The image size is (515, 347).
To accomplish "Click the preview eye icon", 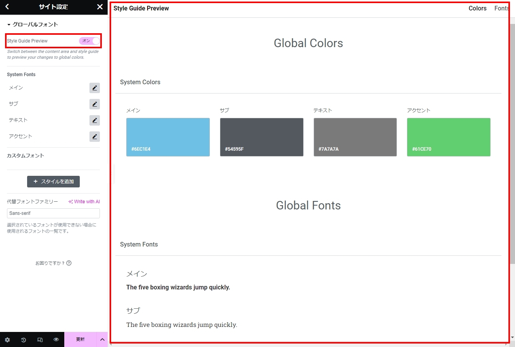I will (x=56, y=340).
